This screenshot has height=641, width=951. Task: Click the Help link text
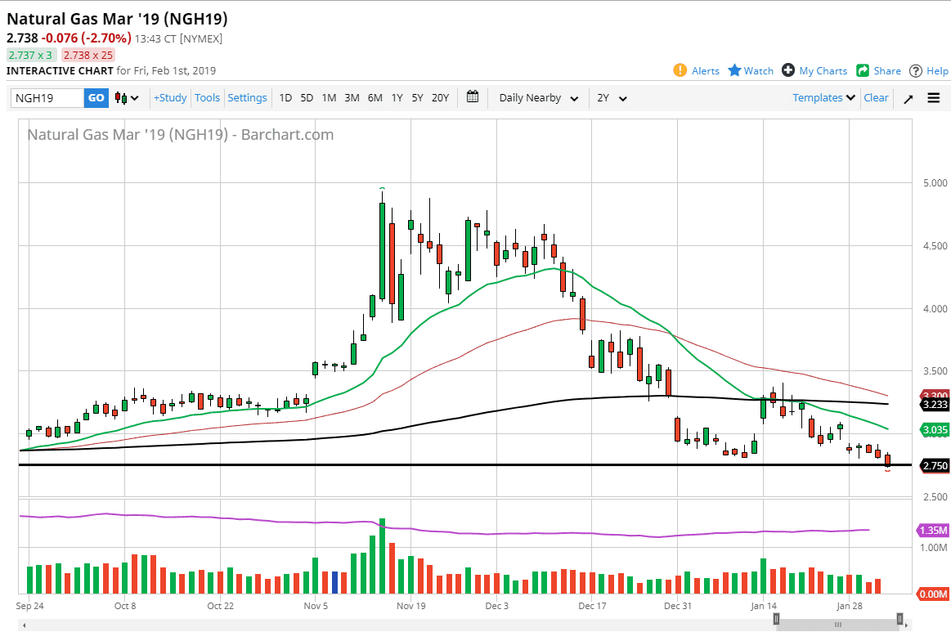937,71
